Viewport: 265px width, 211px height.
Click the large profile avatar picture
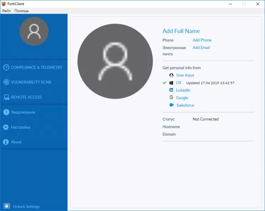[x=114, y=62]
